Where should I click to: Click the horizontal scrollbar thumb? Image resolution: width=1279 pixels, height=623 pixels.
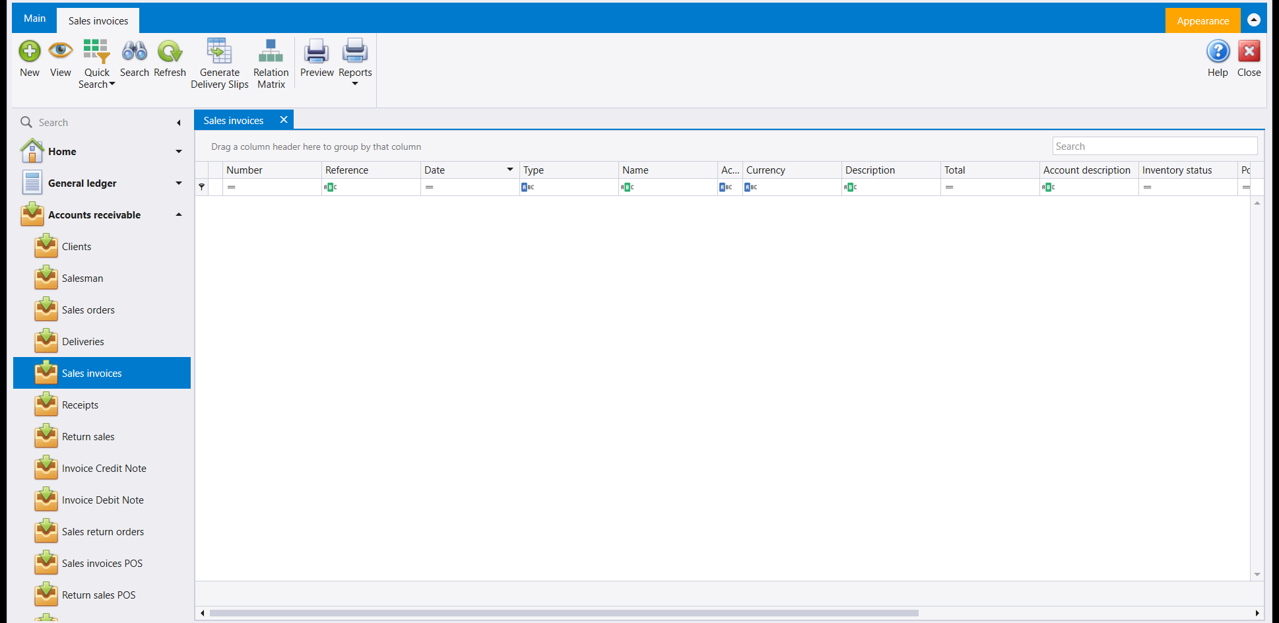tap(564, 613)
